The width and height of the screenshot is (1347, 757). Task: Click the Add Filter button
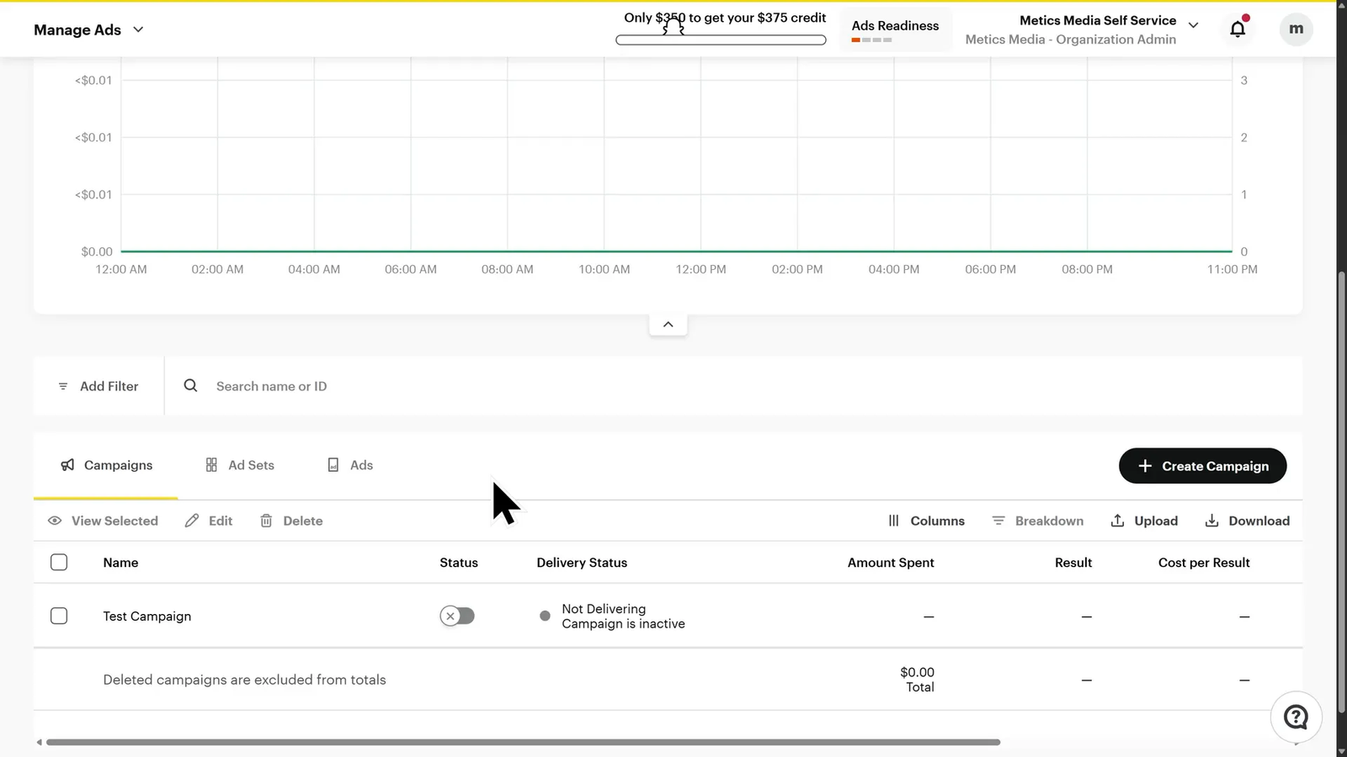(x=98, y=386)
